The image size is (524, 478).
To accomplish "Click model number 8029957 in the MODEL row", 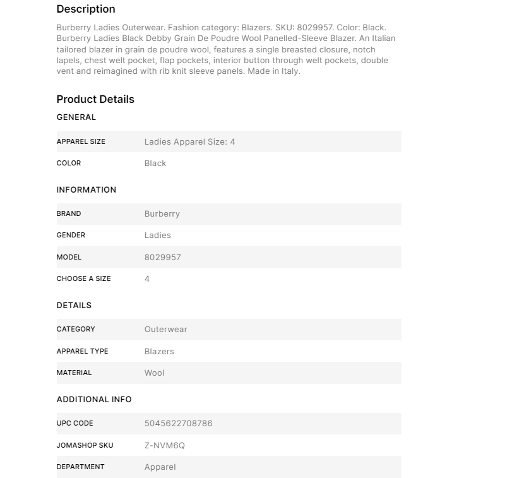I will coord(163,257).
